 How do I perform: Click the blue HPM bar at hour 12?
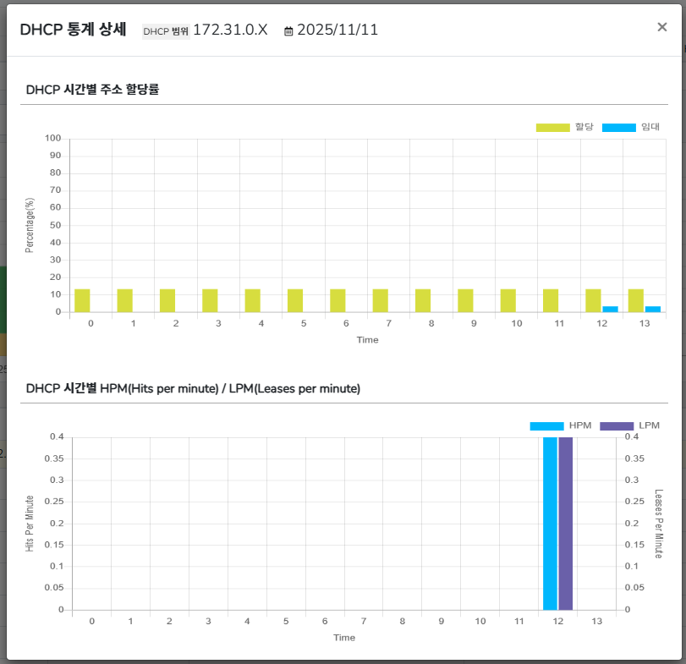(550, 523)
